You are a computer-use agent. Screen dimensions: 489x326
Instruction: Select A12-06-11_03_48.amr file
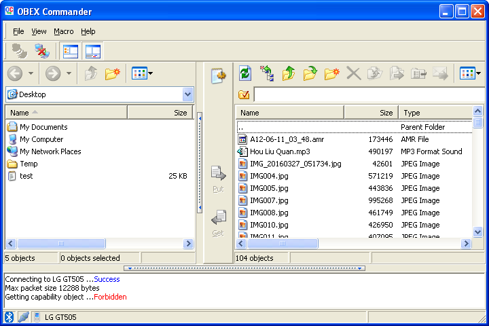[355, 139]
